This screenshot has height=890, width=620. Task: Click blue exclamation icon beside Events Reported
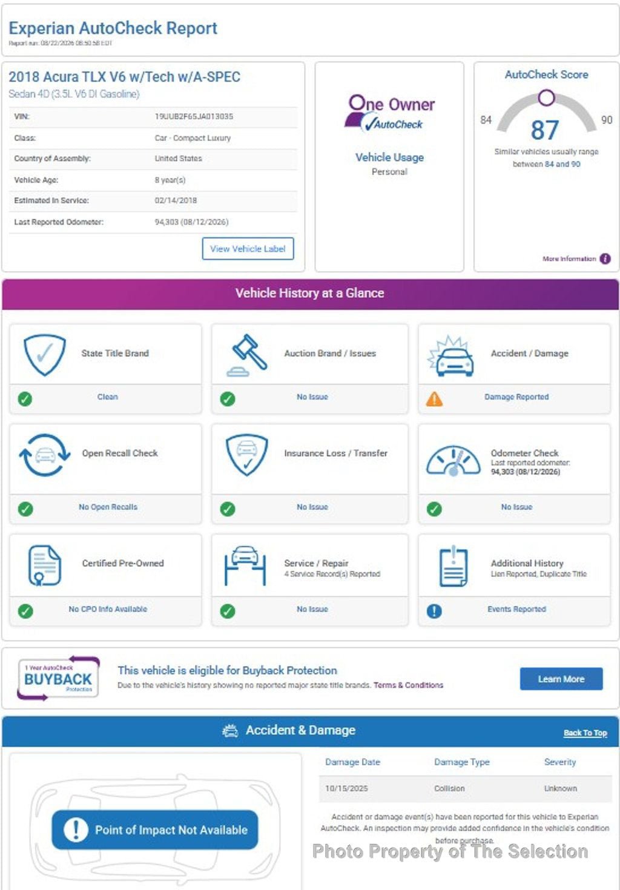pyautogui.click(x=434, y=611)
